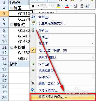This screenshot has width=96, height=101.
Task: Choose 复制(C) from the context menu
Action: (62, 17)
